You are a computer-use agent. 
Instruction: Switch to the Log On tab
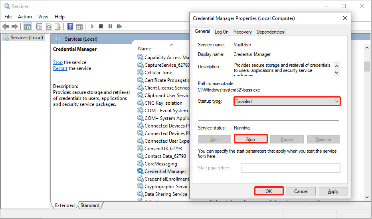coord(222,32)
